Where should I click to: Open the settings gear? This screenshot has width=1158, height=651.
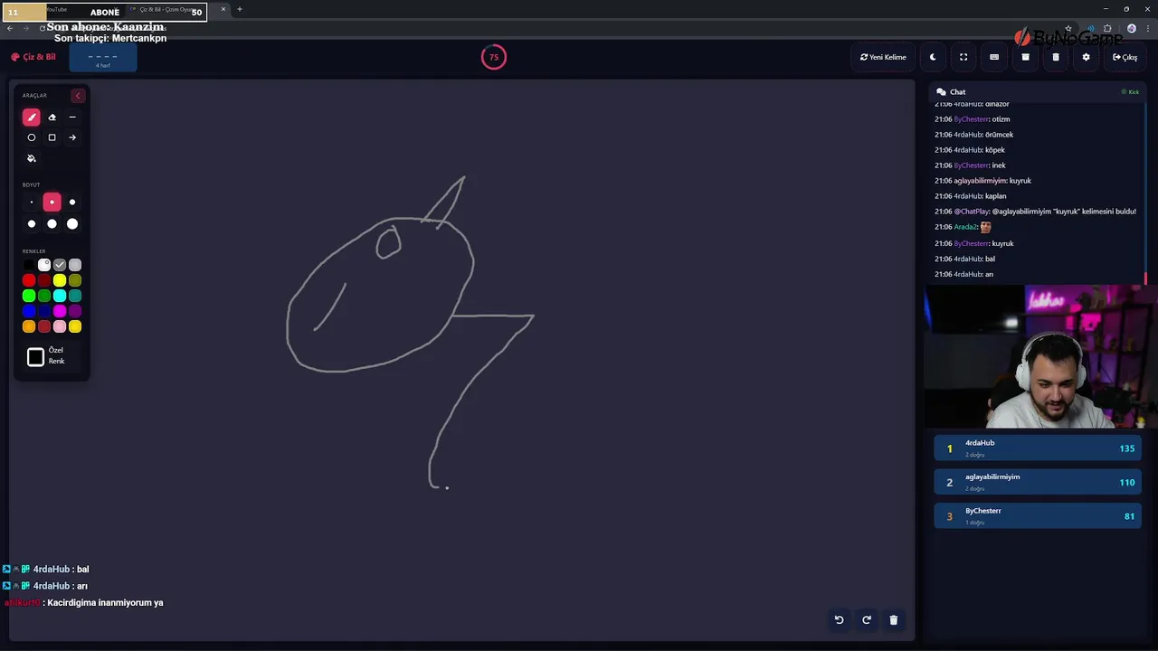pyautogui.click(x=1087, y=57)
